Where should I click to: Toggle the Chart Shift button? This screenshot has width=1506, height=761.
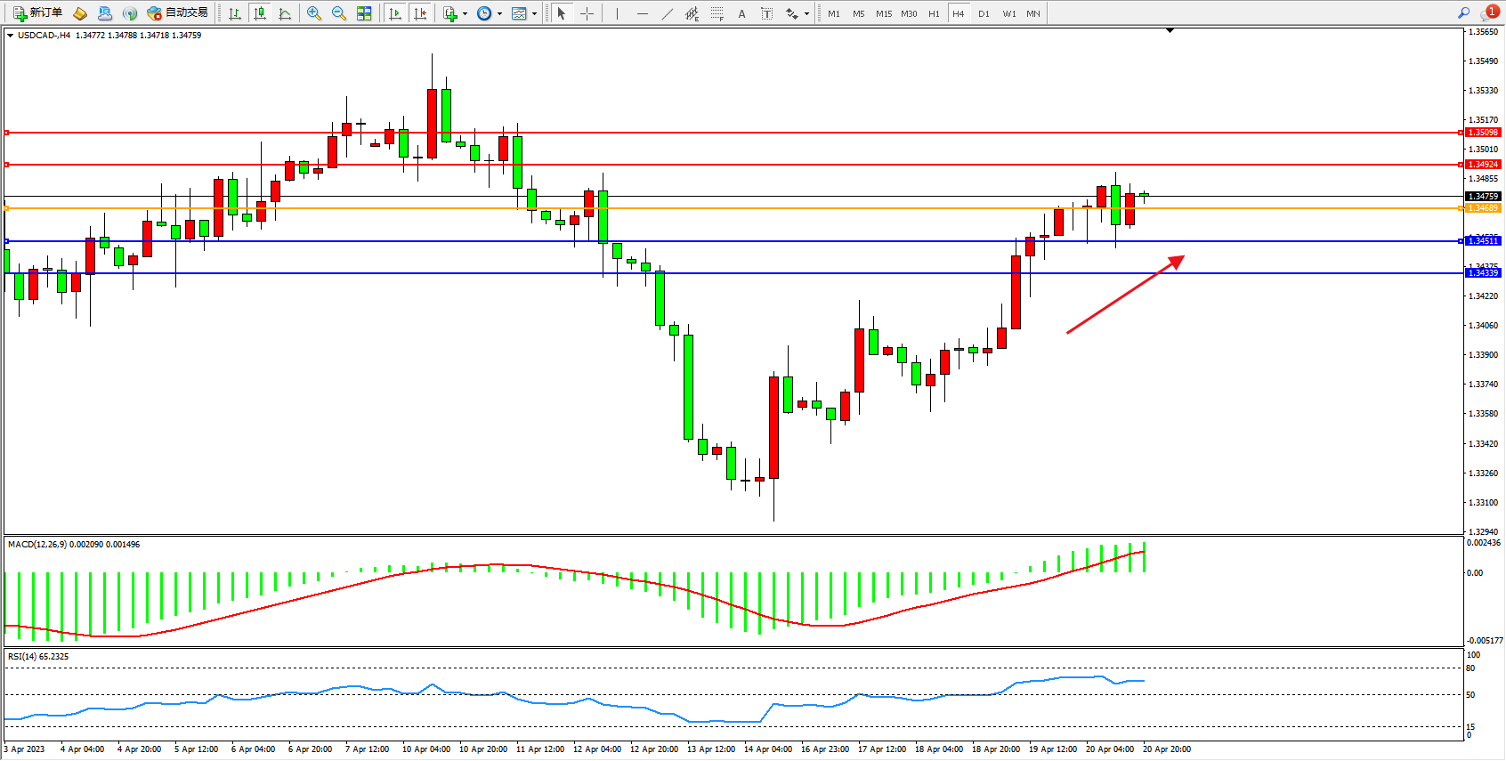point(420,13)
